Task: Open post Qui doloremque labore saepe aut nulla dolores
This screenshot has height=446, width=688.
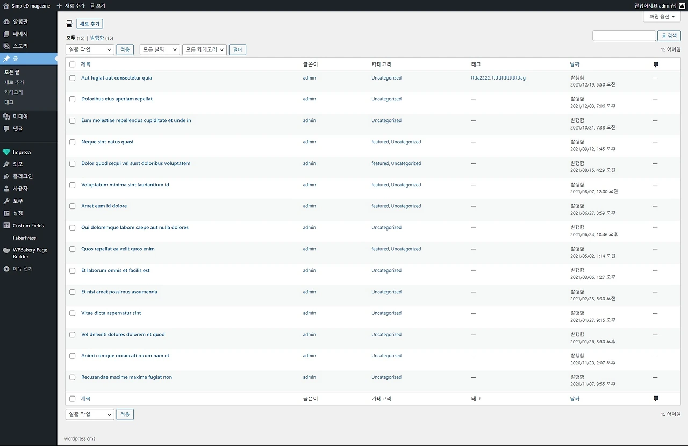Action: 135,228
